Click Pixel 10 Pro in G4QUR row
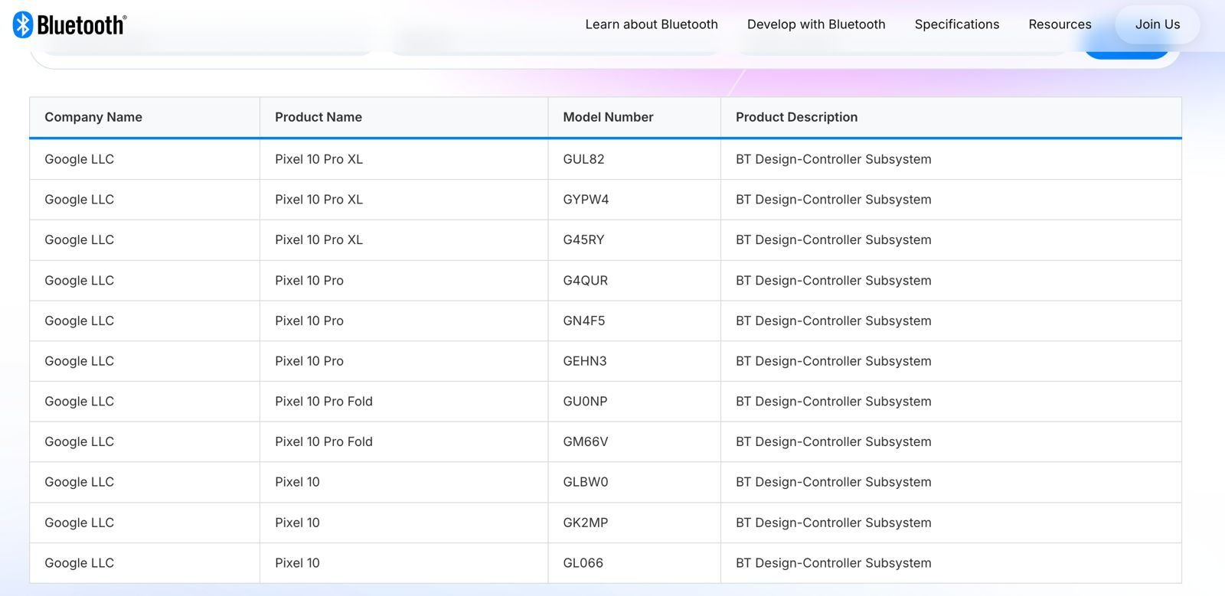Viewport: 1225px width, 596px height. click(309, 281)
